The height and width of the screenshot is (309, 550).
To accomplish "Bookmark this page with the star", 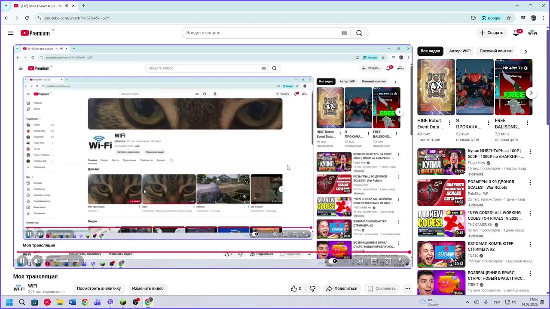I will tap(509, 18).
